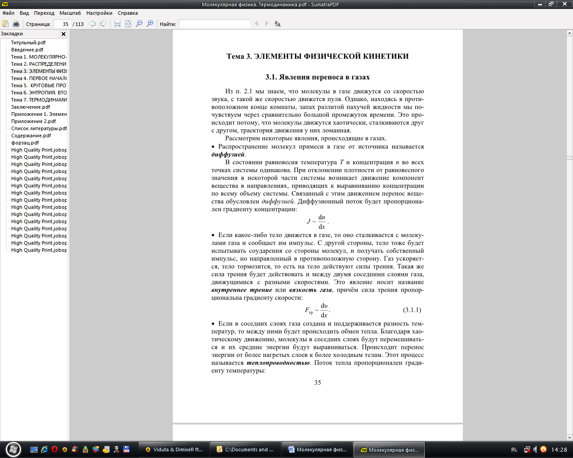Select bookmark Список литературы.pdf
Viewport: 573px width, 458px height.
[x=39, y=128]
